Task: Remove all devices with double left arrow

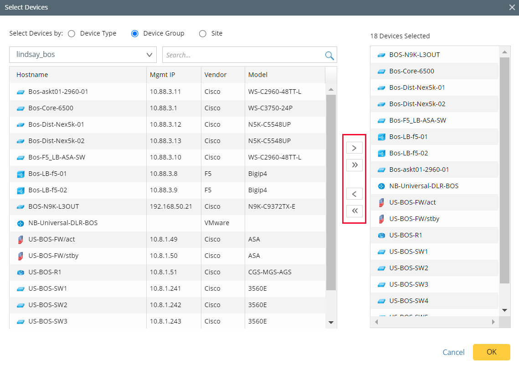Action: click(355, 211)
